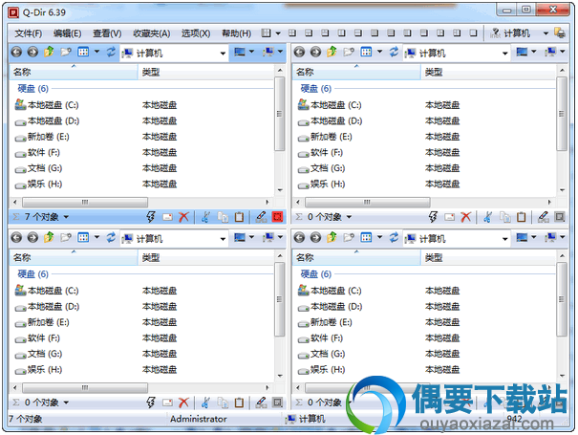The image size is (578, 435).
Task: Expand the address dropdown in bottom-left pane
Action: point(223,239)
